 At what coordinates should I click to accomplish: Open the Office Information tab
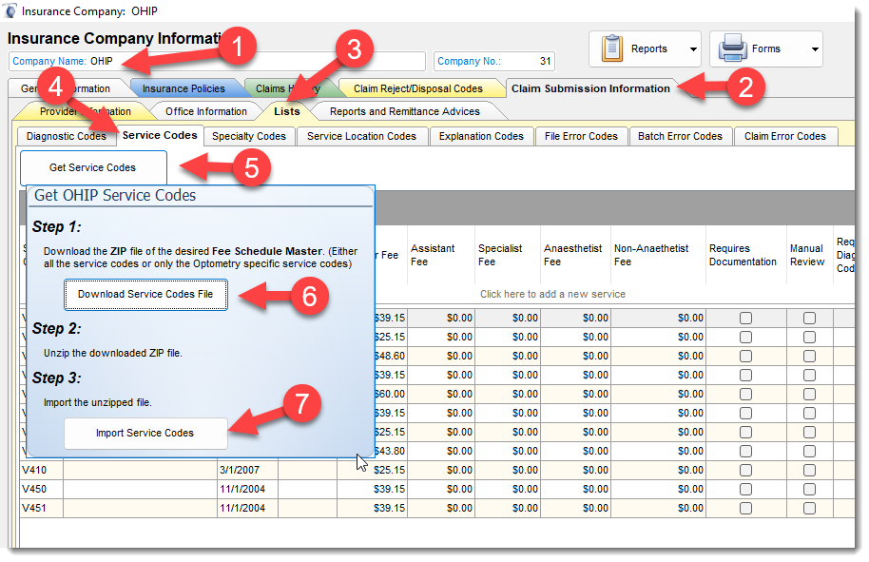pyautogui.click(x=205, y=111)
